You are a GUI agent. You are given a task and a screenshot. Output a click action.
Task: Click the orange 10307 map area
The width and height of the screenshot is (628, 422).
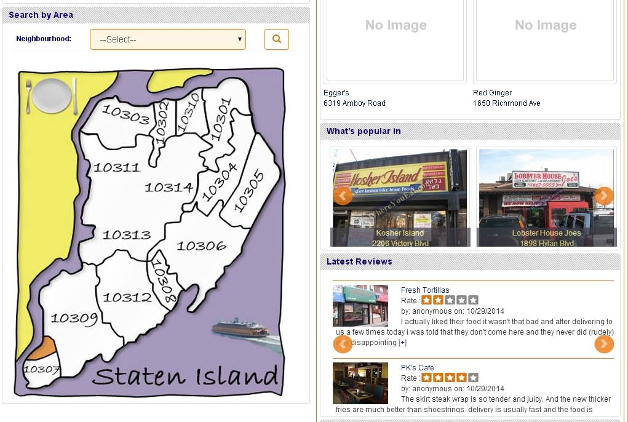pyautogui.click(x=45, y=349)
